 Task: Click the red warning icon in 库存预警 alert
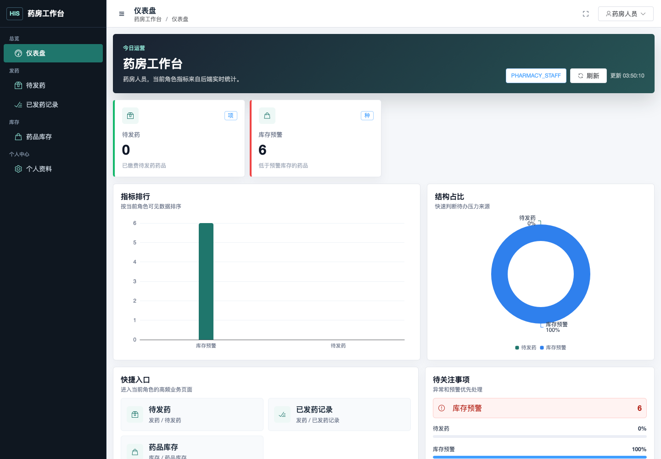[x=442, y=408]
